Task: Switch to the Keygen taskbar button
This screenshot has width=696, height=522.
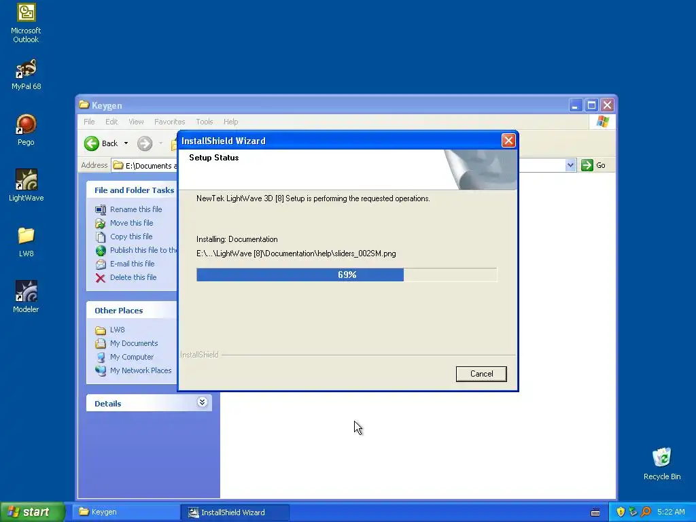Action: [x=126, y=512]
